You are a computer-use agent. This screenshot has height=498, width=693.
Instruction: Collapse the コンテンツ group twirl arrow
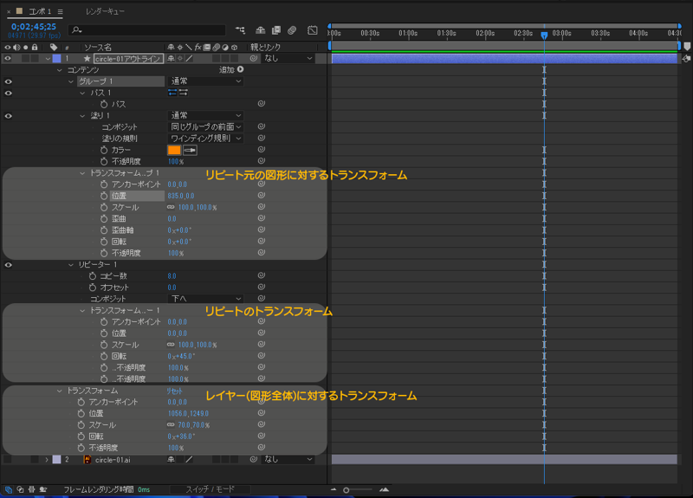[x=60, y=70]
